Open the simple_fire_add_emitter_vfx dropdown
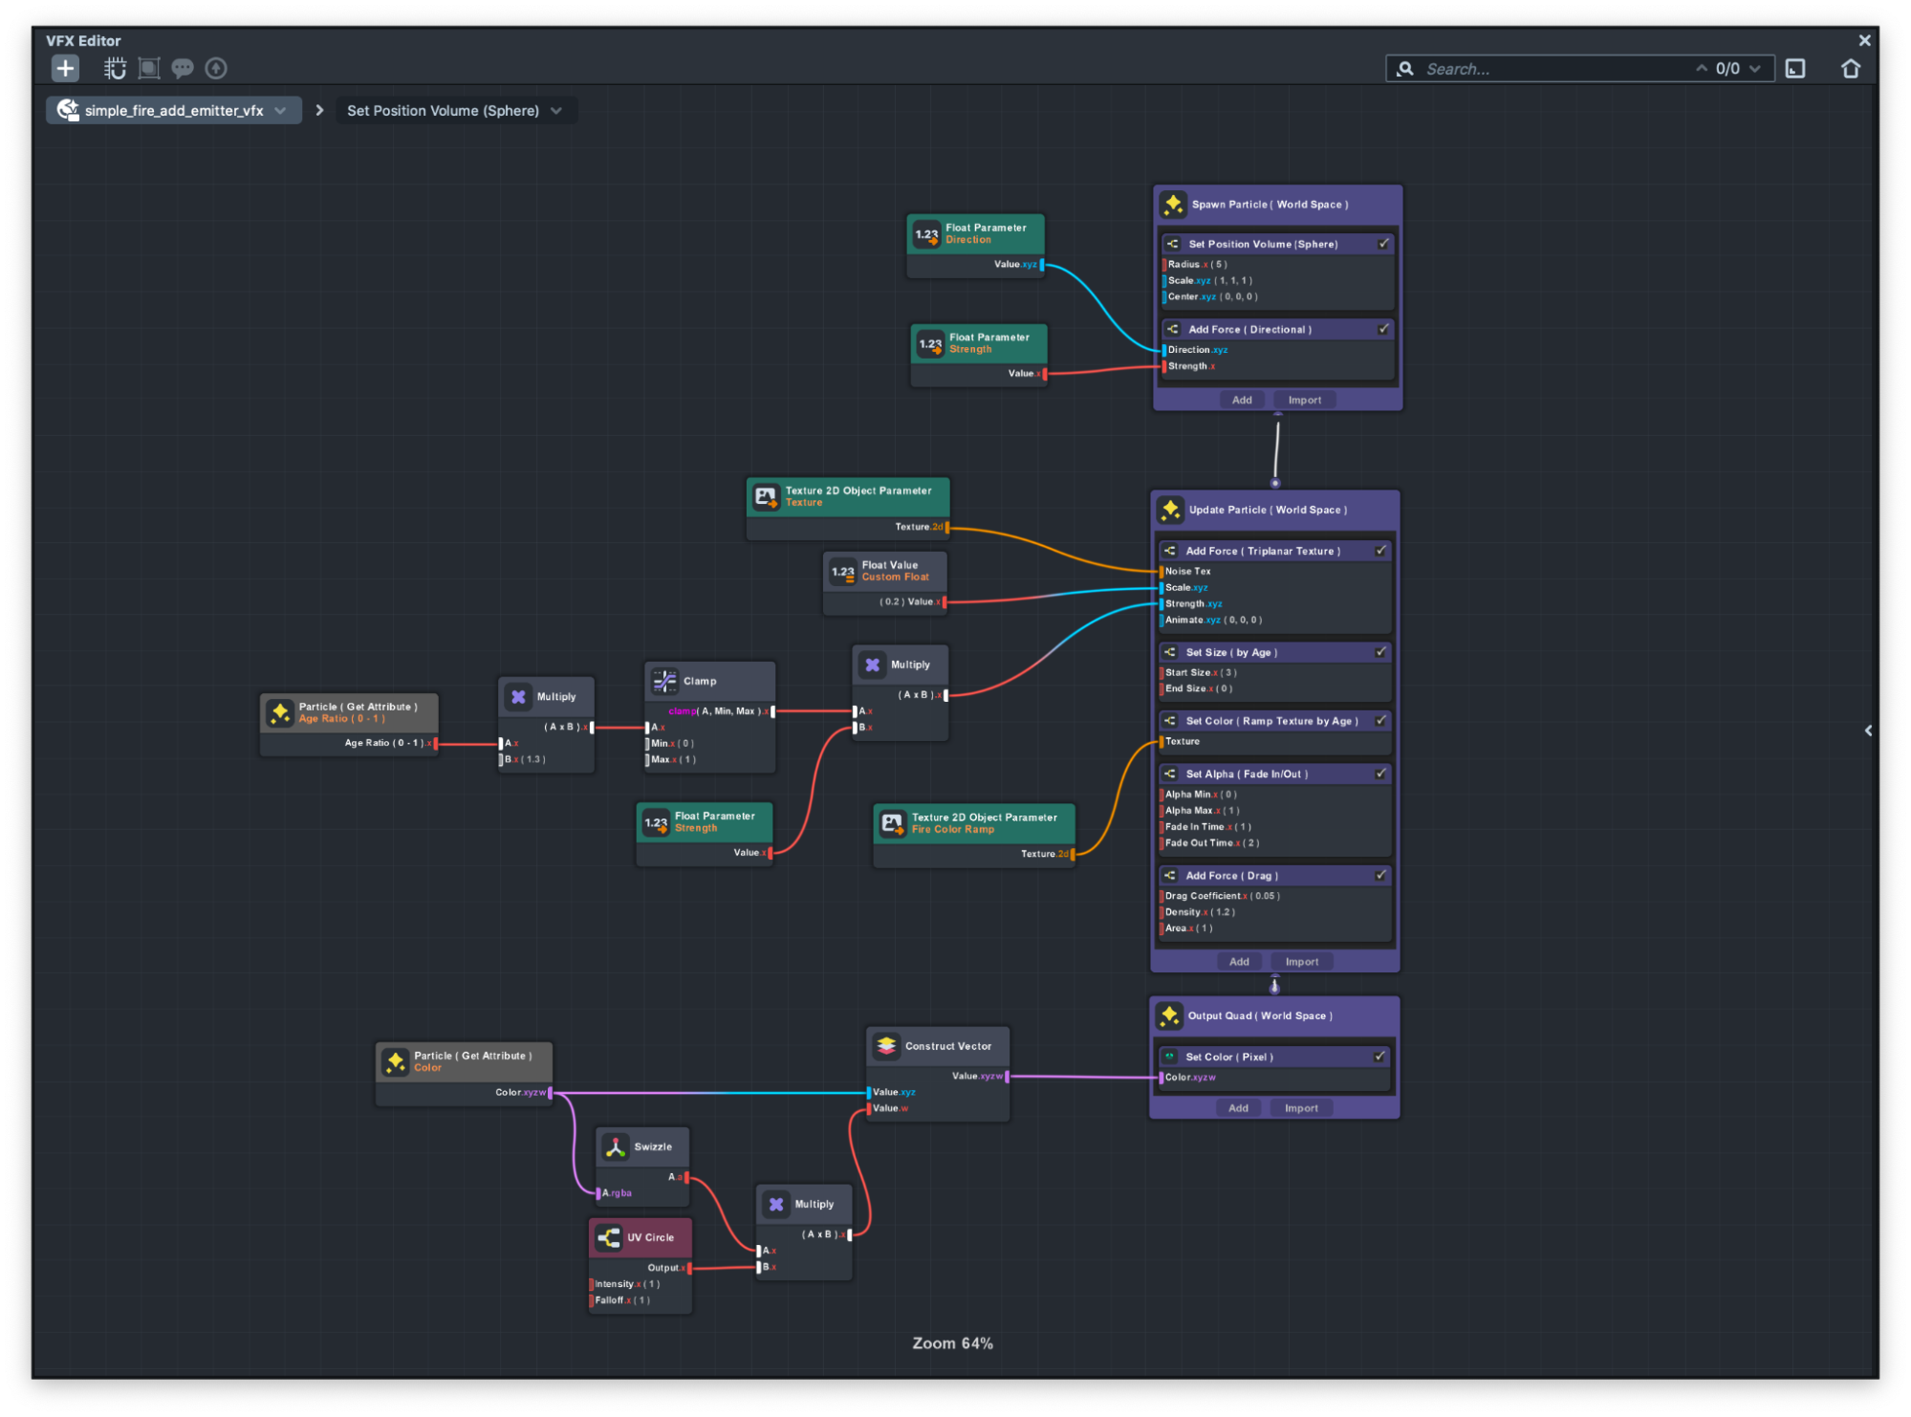This screenshot has width=1911, height=1417. (x=280, y=111)
